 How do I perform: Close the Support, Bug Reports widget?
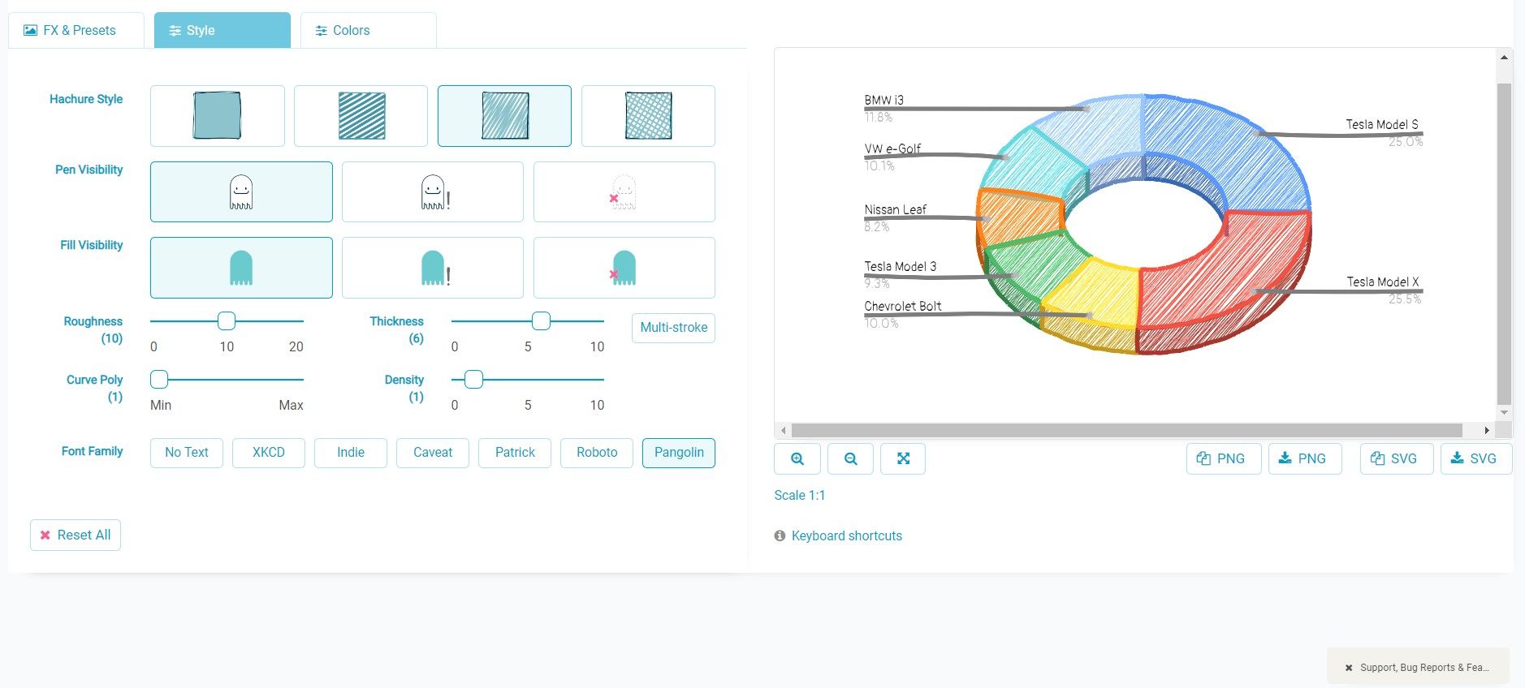pos(1349,668)
